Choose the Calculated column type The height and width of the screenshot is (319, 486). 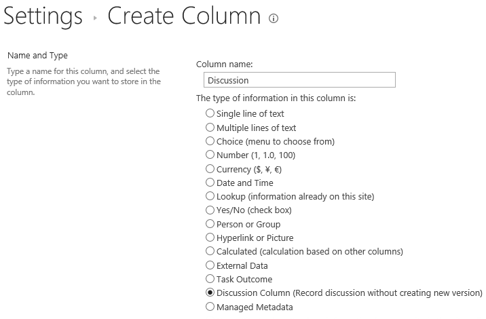coord(210,252)
